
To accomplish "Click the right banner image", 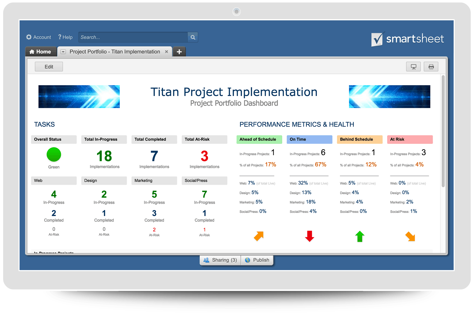I will pos(389,97).
